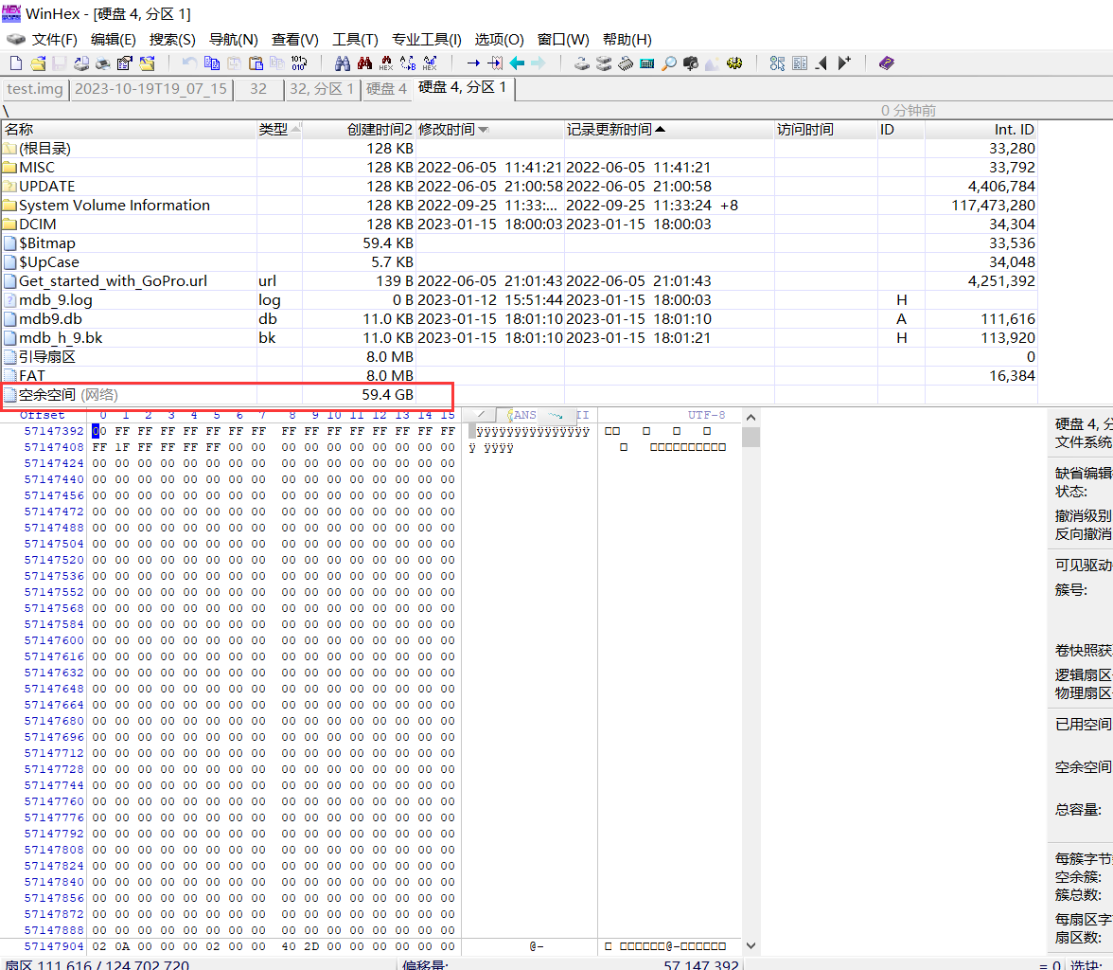The width and height of the screenshot is (1113, 970).
Task: Click the first hex byte at offset 57147392
Action: (x=99, y=431)
